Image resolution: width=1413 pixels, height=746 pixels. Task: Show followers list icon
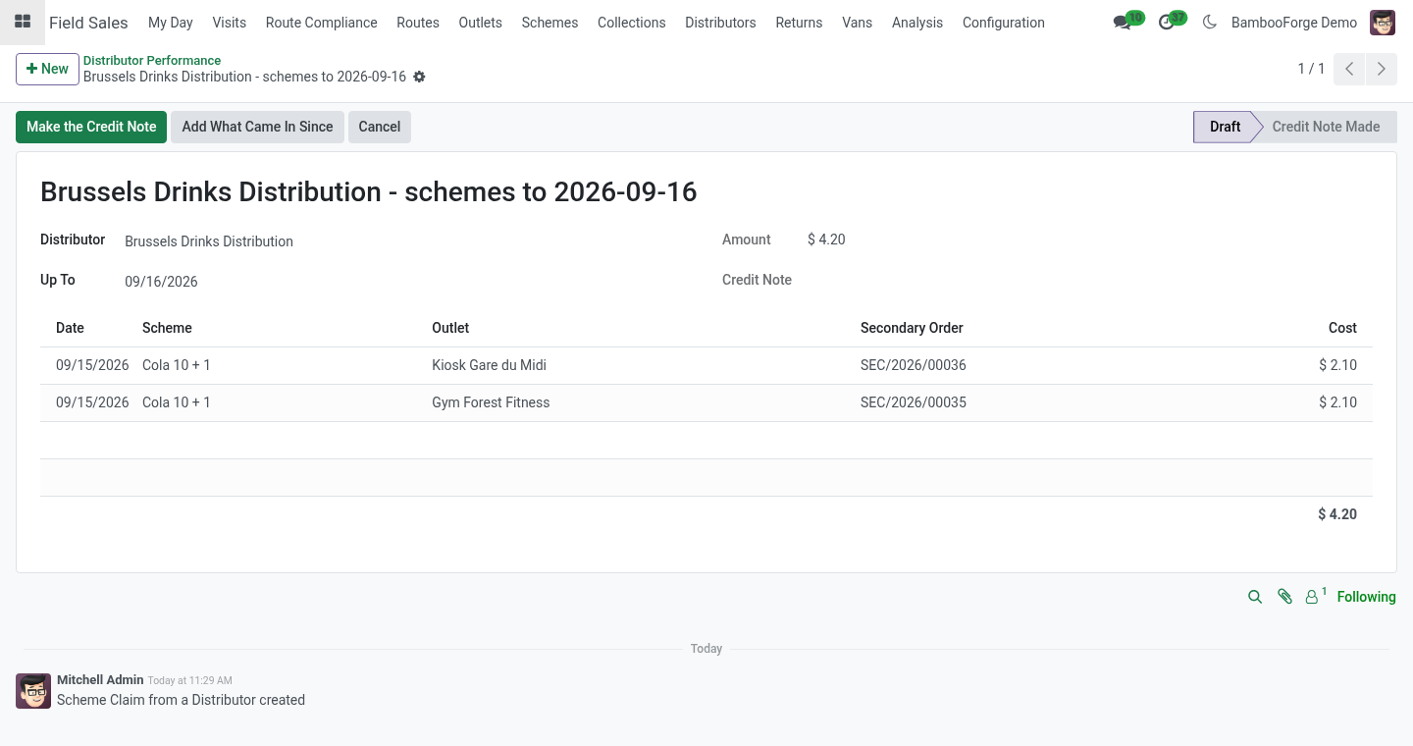pyautogui.click(x=1315, y=596)
